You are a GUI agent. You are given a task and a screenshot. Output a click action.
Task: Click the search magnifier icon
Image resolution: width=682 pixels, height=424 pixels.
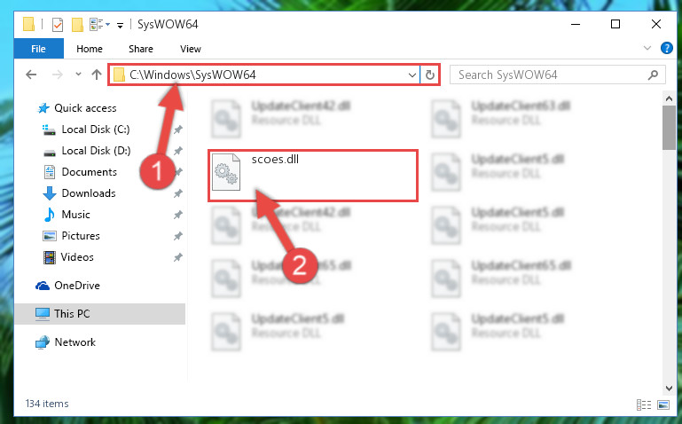click(653, 75)
